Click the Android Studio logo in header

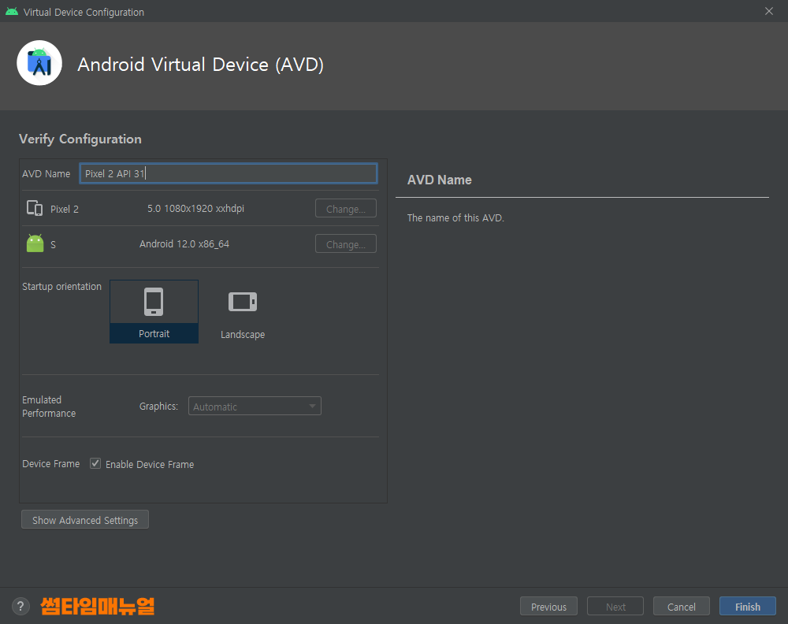click(x=39, y=63)
